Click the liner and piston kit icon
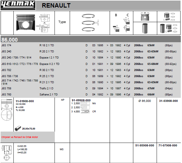Image resolution: width=182 pixels, height=163 pixels. (168, 29)
